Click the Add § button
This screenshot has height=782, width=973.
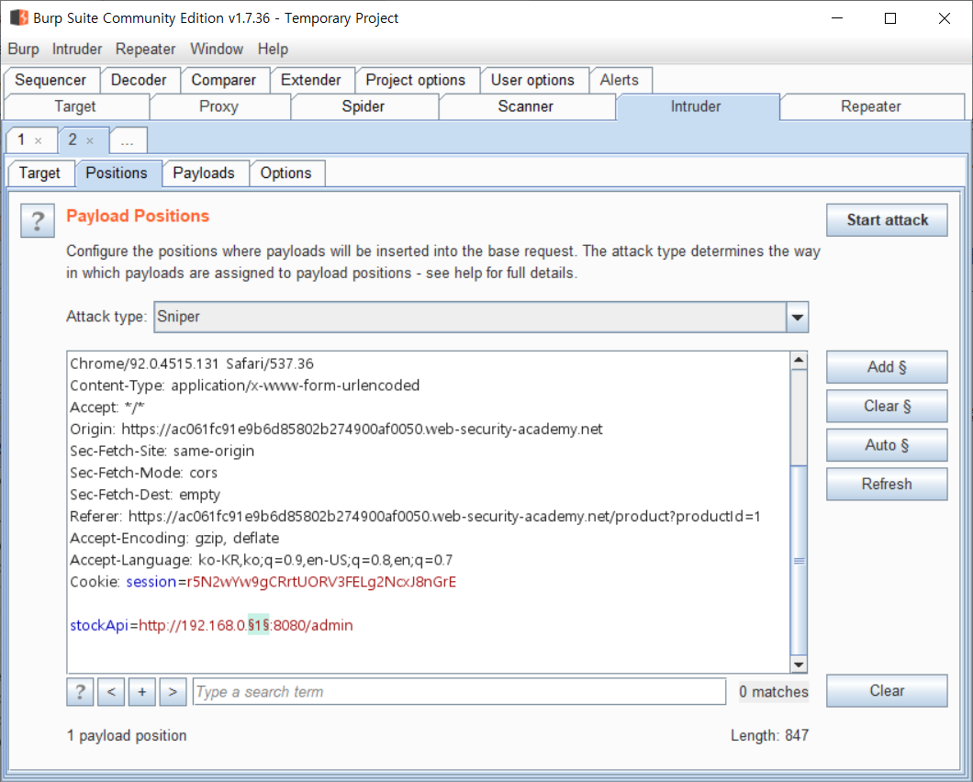click(888, 367)
